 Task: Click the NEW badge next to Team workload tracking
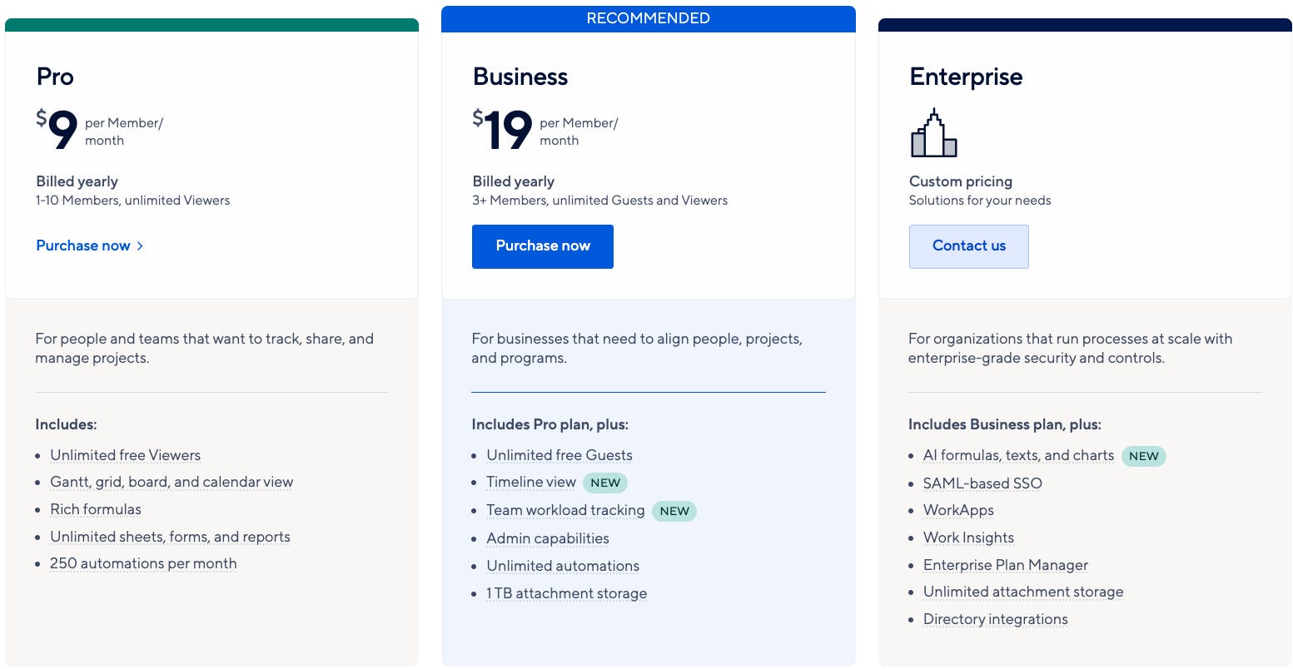coord(674,511)
